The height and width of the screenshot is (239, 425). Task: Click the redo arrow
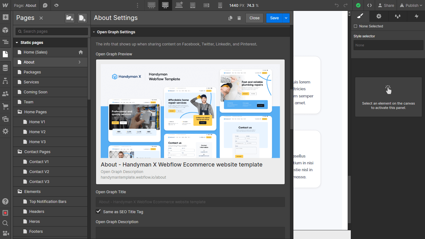tap(345, 5)
